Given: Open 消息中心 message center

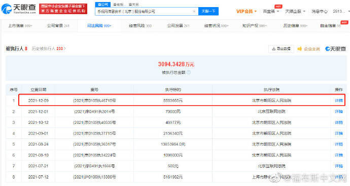Looking at the screenshot, I should click(x=320, y=11).
